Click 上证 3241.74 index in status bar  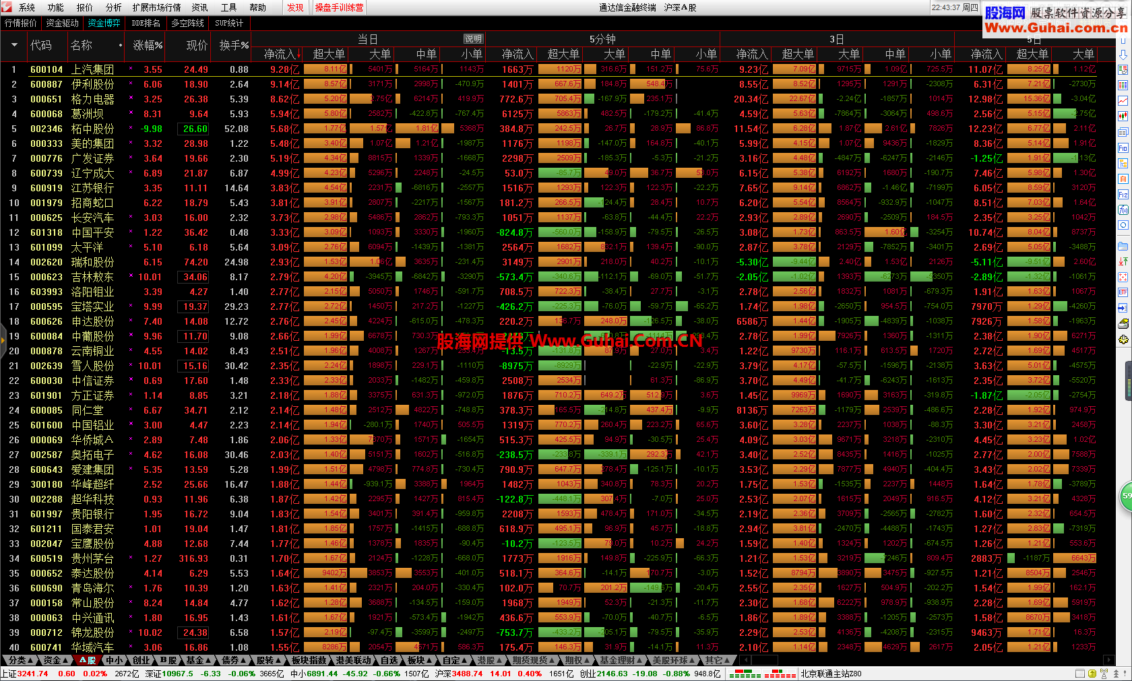[25, 674]
